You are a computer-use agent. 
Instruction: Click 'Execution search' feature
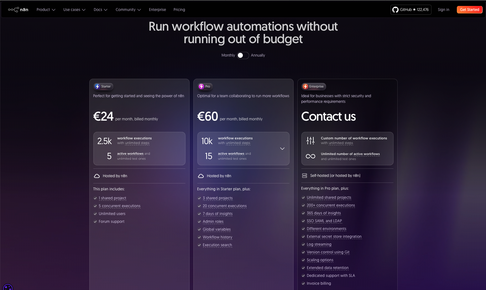pyautogui.click(x=217, y=245)
